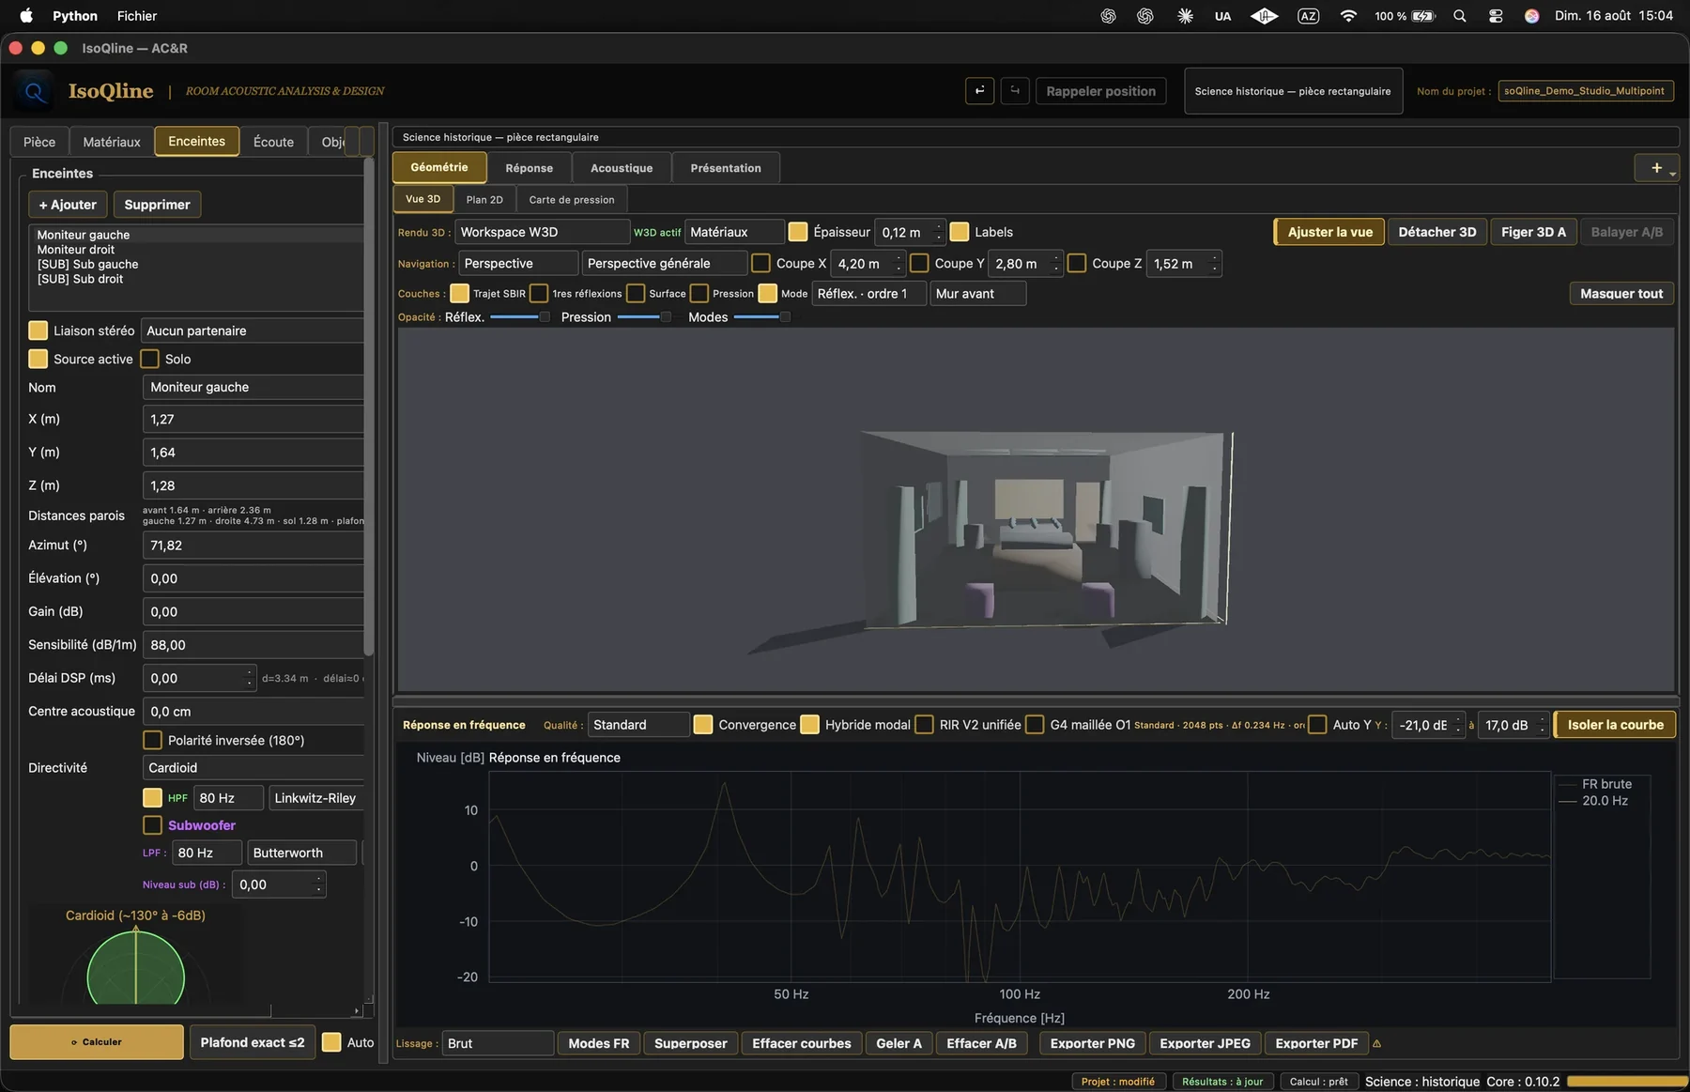The height and width of the screenshot is (1092, 1690).
Task: Open the Navigation Perspective dropdown
Action: click(x=518, y=264)
